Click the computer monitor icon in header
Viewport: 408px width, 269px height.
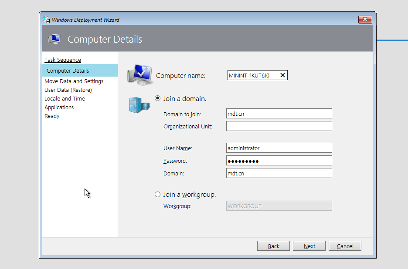click(54, 39)
